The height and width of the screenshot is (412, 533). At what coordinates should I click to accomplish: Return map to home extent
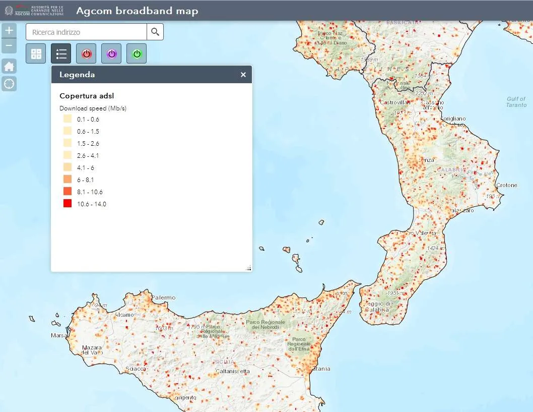(x=9, y=66)
